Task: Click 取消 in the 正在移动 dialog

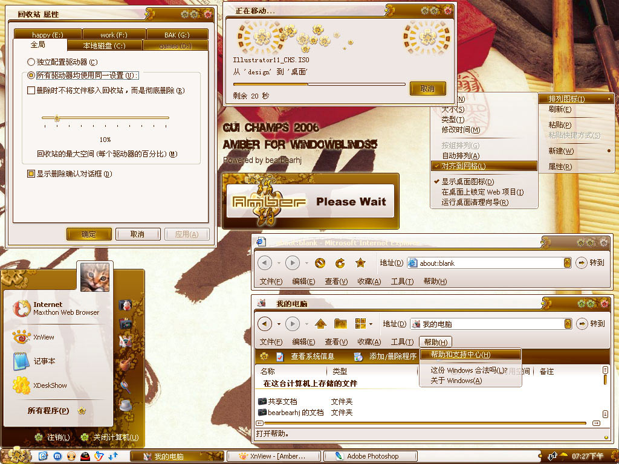Action: [x=428, y=89]
